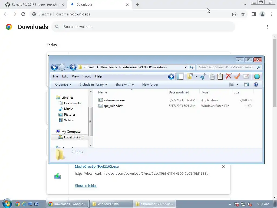Click the Copy pages icon
The image size is (277, 208).
(x=212, y=77)
